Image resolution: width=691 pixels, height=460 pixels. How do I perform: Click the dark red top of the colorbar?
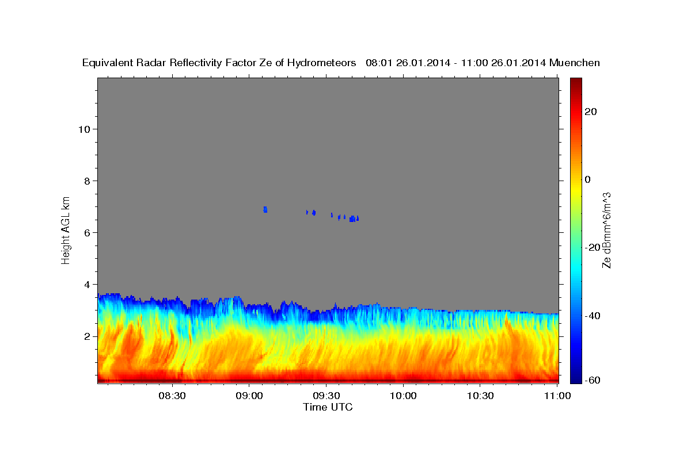point(576,82)
